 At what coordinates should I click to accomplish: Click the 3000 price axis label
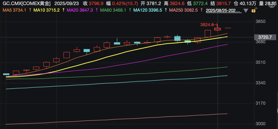[260, 124]
